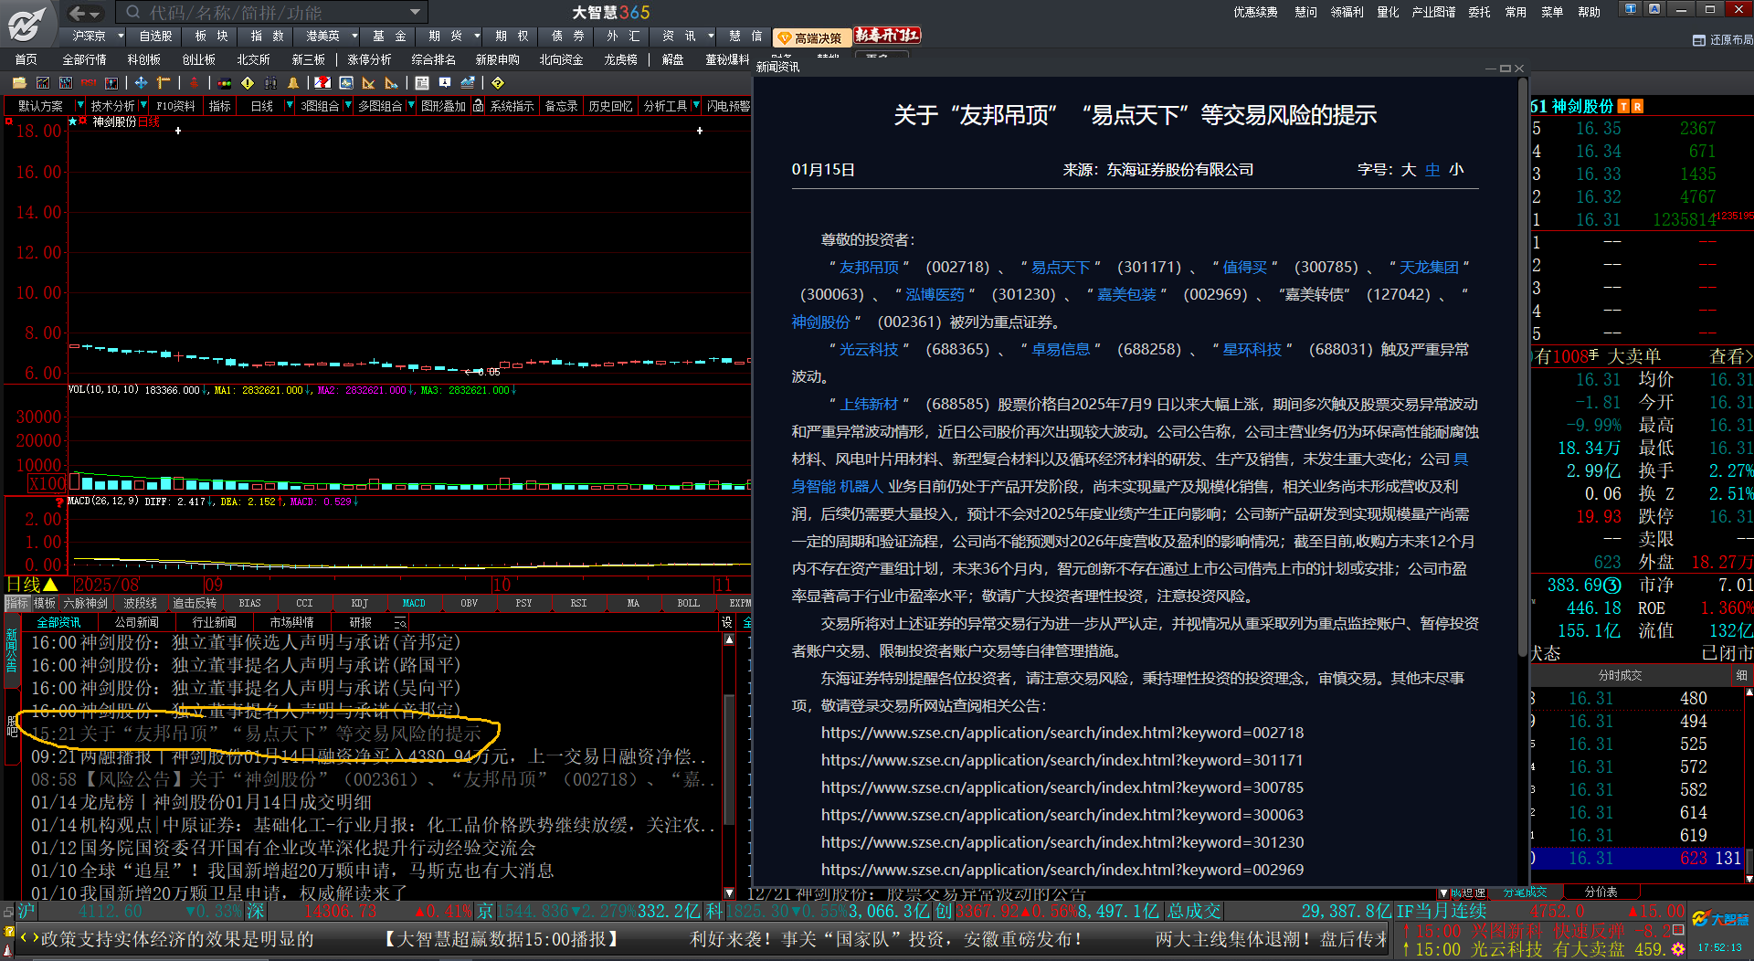Toggle the KDJ indicator
Viewport: 1754px width, 961px height.
pos(359,603)
